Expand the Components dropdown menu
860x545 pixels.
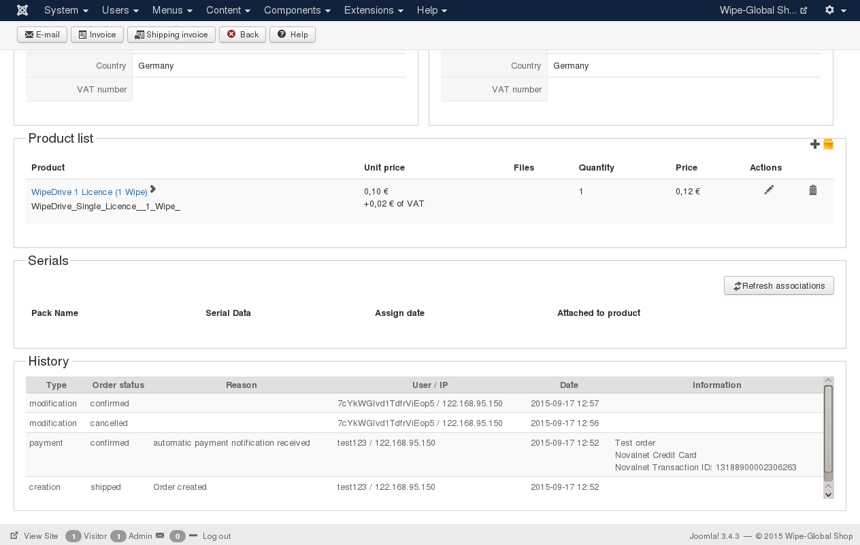pyautogui.click(x=297, y=10)
